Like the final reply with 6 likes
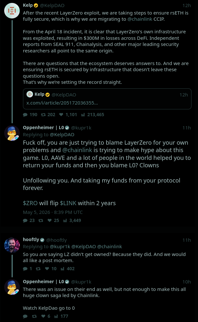The height and width of the screenshot is (322, 198). pos(43,316)
